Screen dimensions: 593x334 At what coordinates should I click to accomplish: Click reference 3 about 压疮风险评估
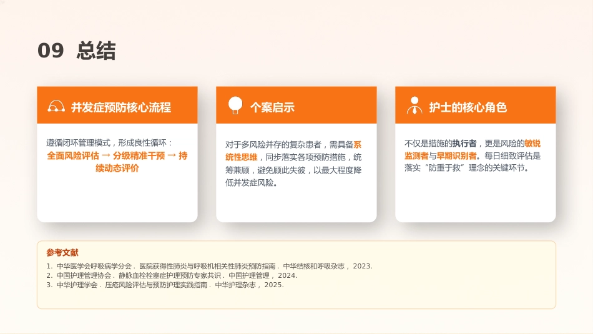click(x=165, y=285)
